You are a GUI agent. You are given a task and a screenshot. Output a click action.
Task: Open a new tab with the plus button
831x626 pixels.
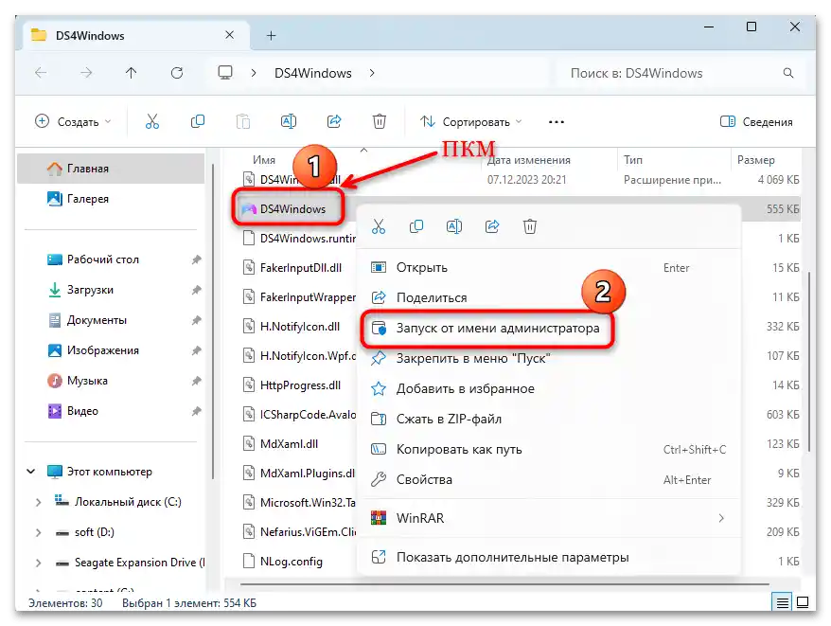271,36
